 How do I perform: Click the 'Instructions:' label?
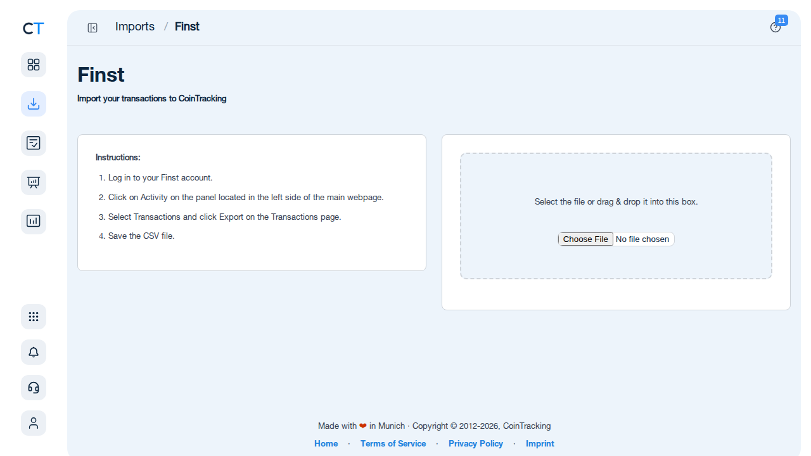click(x=118, y=157)
